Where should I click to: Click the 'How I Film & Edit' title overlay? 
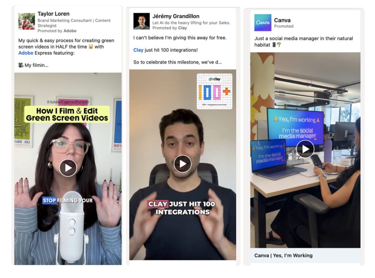click(67, 114)
